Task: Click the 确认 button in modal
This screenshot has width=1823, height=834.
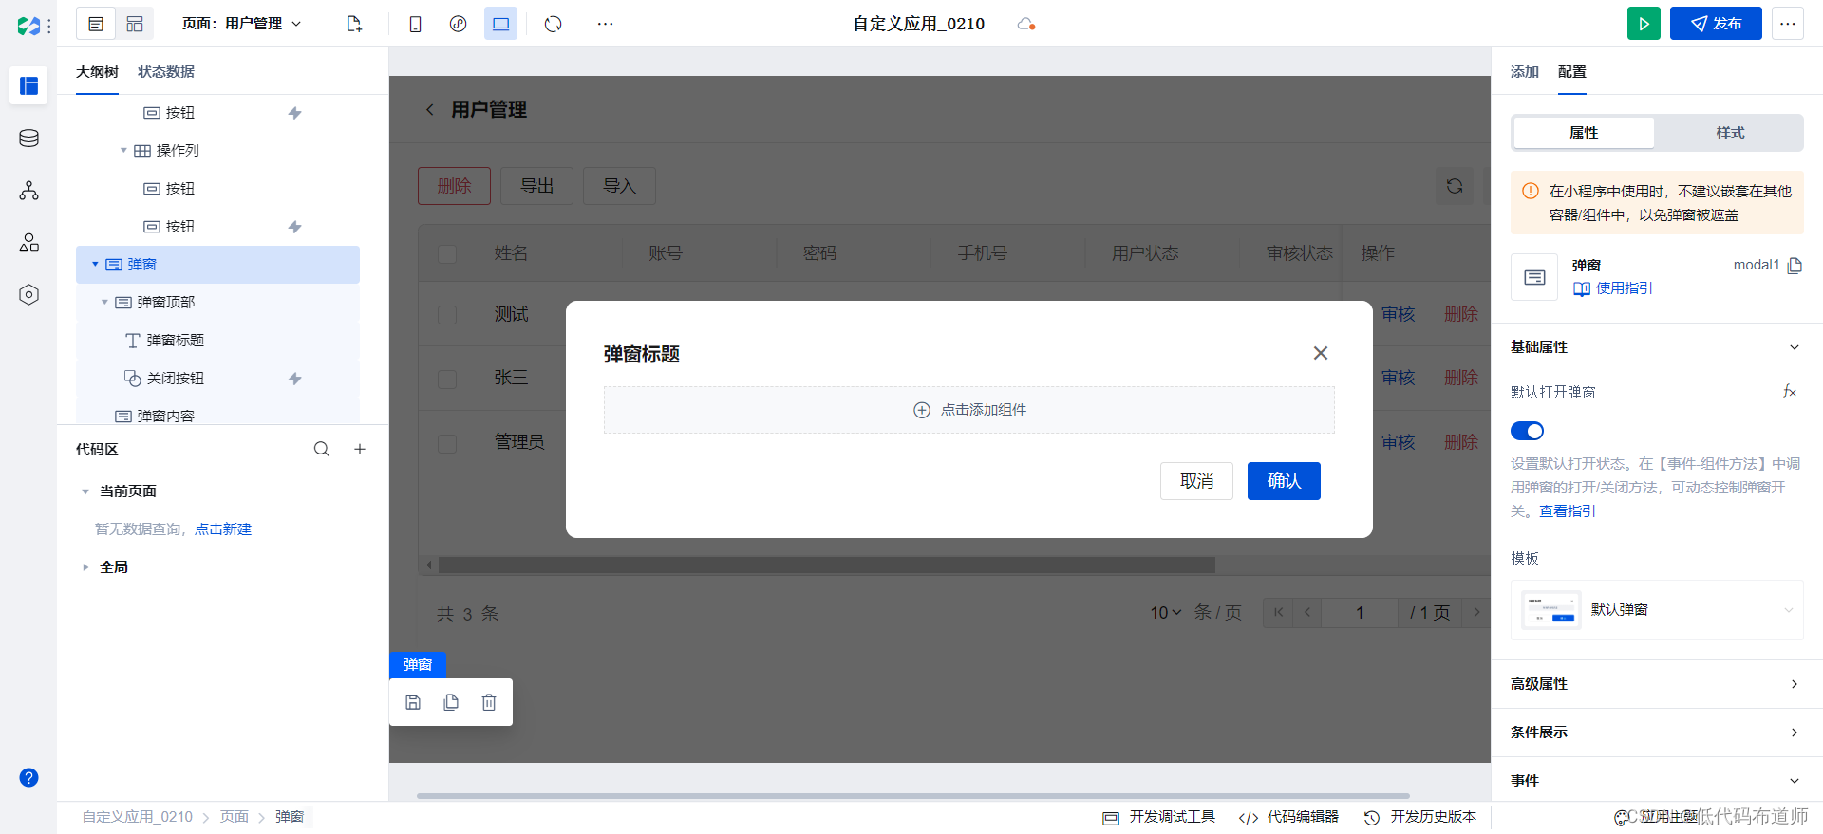Action: click(1284, 481)
